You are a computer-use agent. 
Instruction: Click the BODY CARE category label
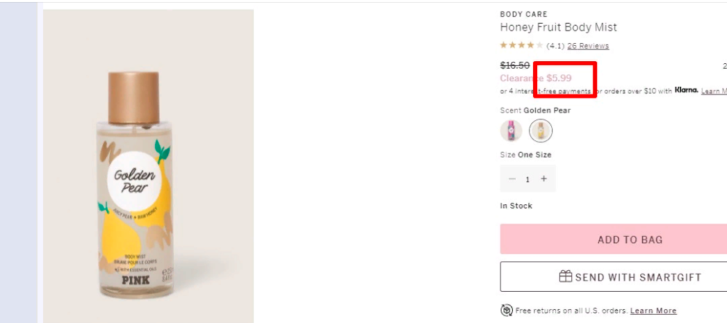(523, 15)
